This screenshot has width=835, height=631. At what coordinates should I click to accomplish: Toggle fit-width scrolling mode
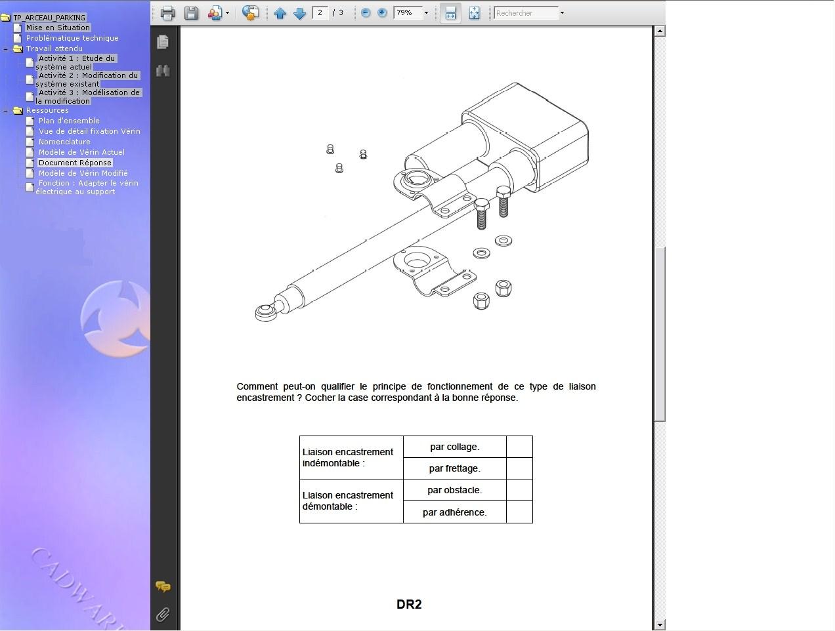[x=450, y=13]
